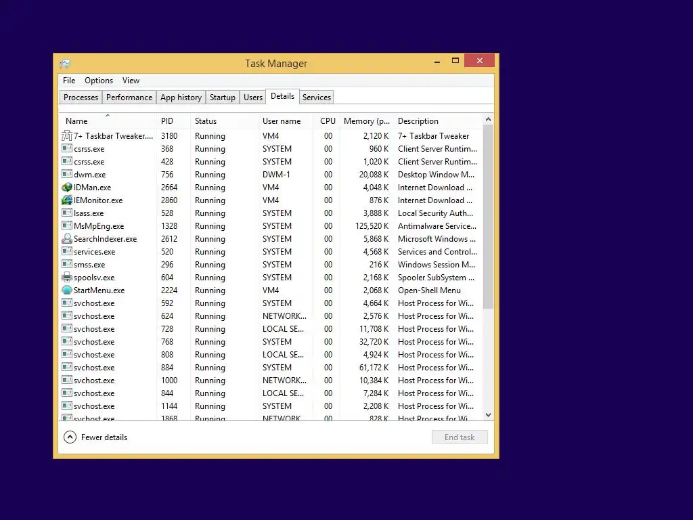Image resolution: width=693 pixels, height=520 pixels.
Task: Click the MsMpEng.exe process icon
Action: pyautogui.click(x=67, y=225)
